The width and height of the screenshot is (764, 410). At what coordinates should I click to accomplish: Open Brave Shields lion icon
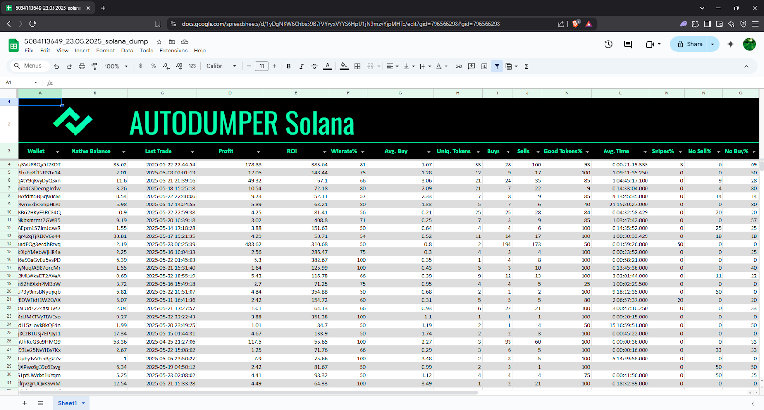(x=576, y=23)
